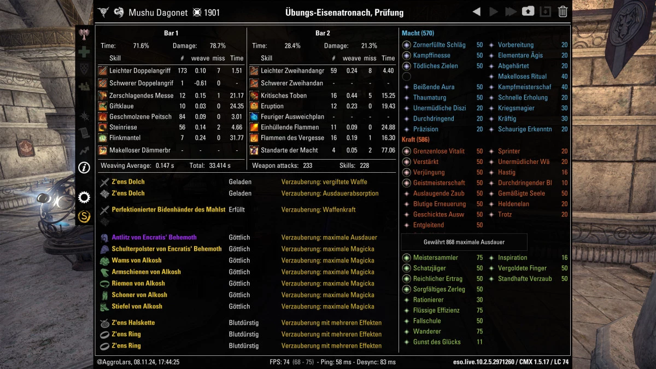Image resolution: width=656 pixels, height=369 pixels.
Task: Open the shield icon tab in sidebar
Action: (x=84, y=68)
